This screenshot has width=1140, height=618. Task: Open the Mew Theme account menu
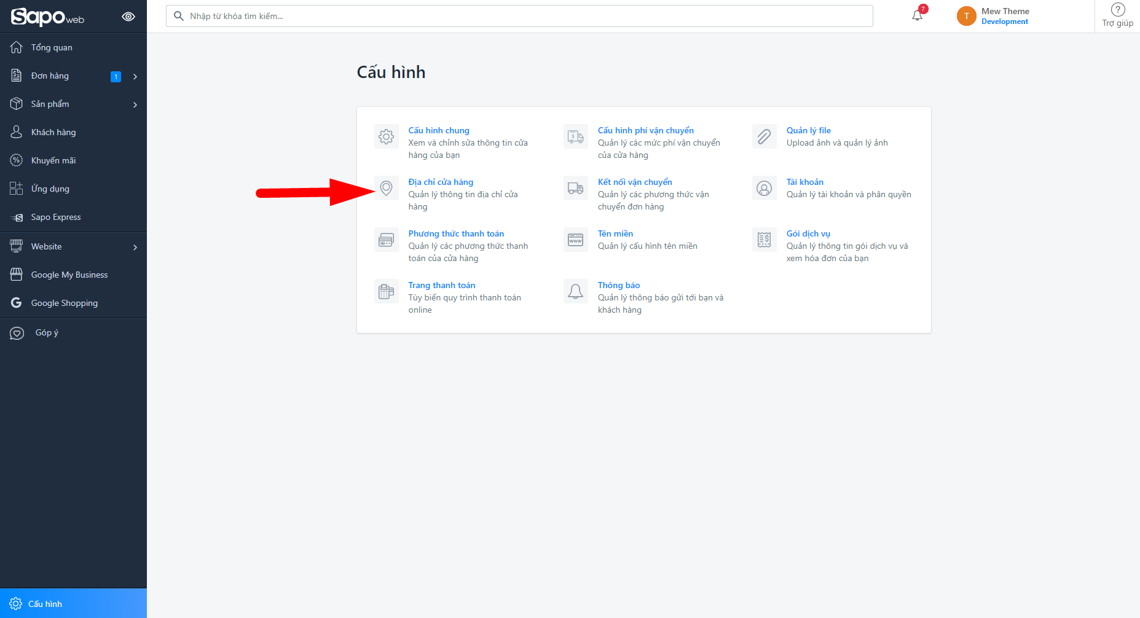coord(993,16)
